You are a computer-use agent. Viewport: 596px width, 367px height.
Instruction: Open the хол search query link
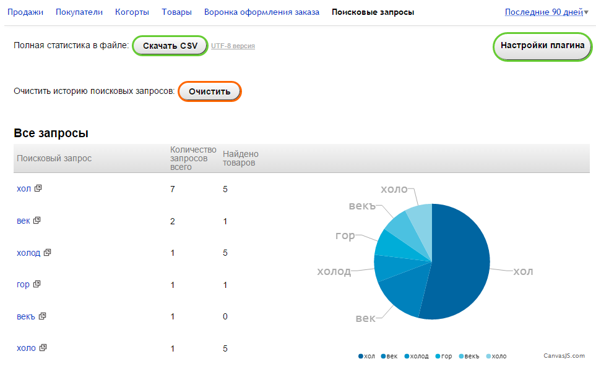[24, 188]
